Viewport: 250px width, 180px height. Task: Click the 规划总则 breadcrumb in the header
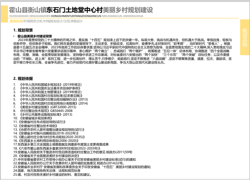click(16, 21)
